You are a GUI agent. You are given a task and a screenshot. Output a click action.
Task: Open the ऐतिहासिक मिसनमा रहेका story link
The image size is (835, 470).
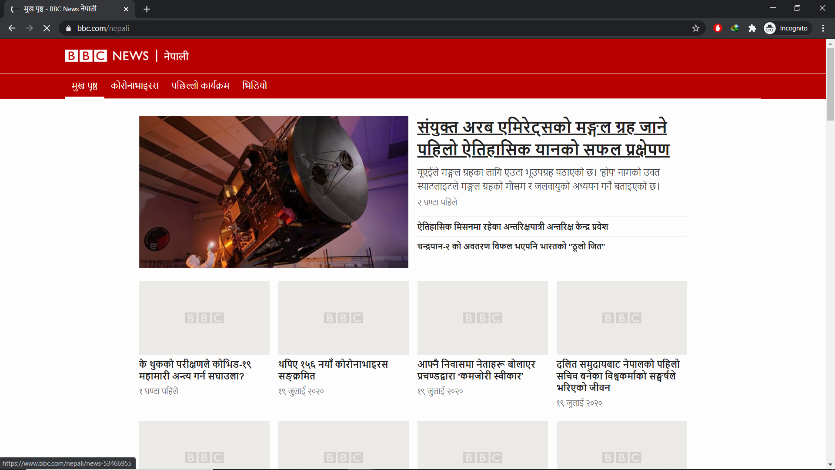coord(513,227)
